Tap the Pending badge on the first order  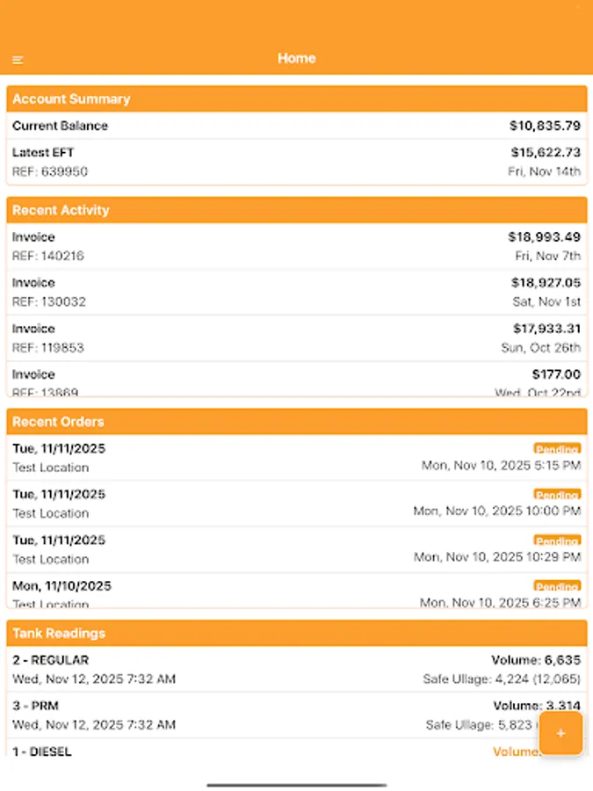click(557, 449)
